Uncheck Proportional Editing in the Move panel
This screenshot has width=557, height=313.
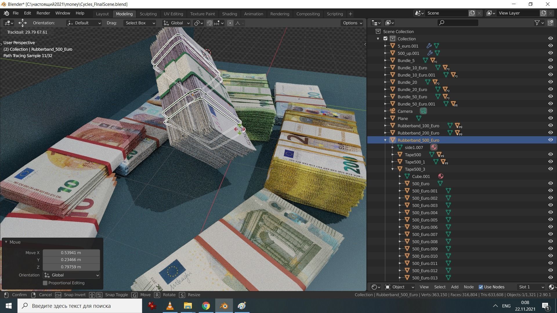point(45,283)
